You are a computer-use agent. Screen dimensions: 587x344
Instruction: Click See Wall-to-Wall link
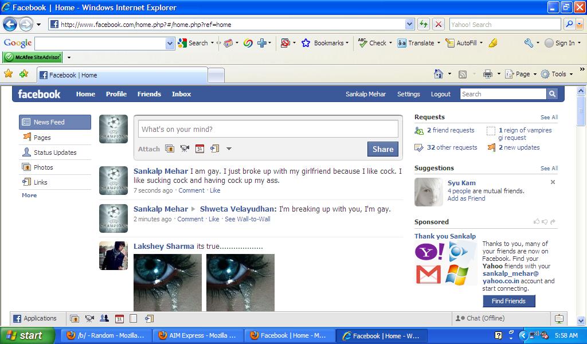248,219
